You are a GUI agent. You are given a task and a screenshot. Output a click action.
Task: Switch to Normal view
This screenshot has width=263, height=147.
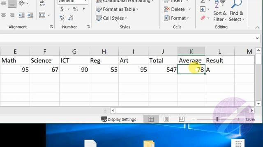coord(151,119)
